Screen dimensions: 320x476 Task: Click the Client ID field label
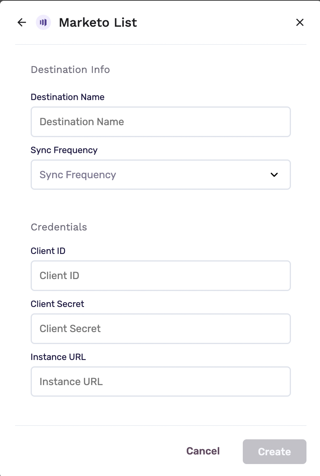coord(48,251)
